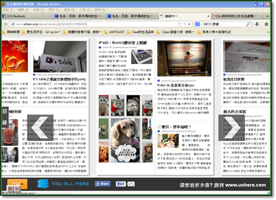Screen dimensions: 276x200
Task: Open the 無名的去或留 article title
Action: click(x=234, y=111)
